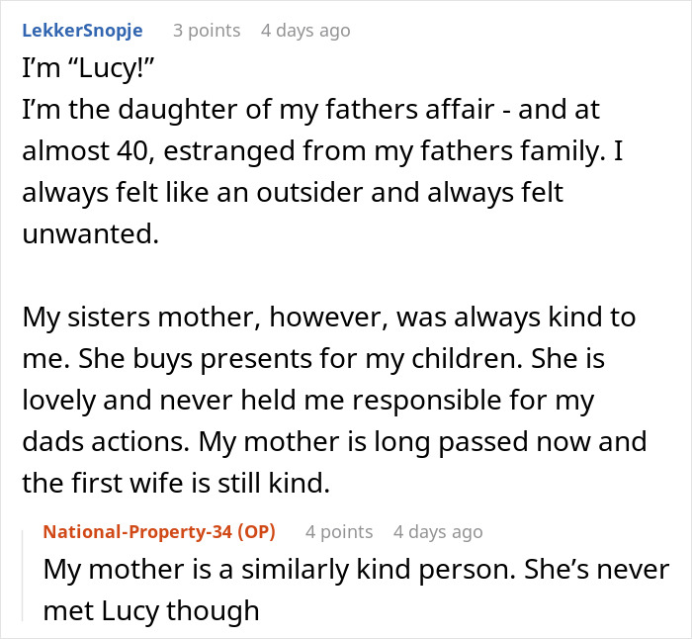Open the "4 days ago" timestamp beside "3 points"

(x=305, y=31)
